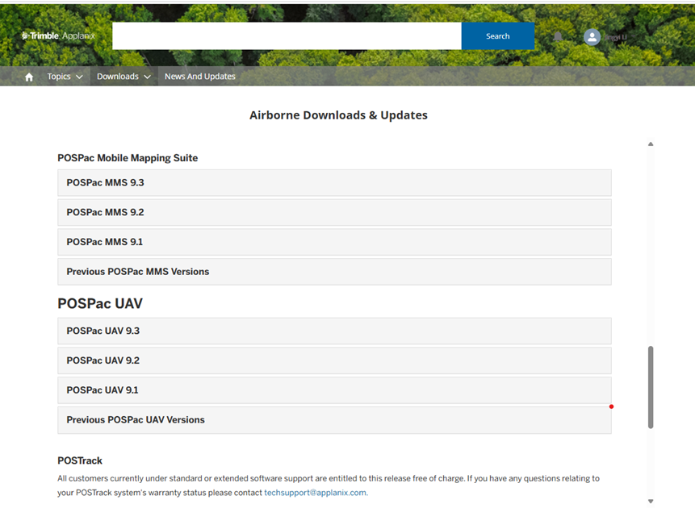Click the blue Search button

tap(497, 36)
